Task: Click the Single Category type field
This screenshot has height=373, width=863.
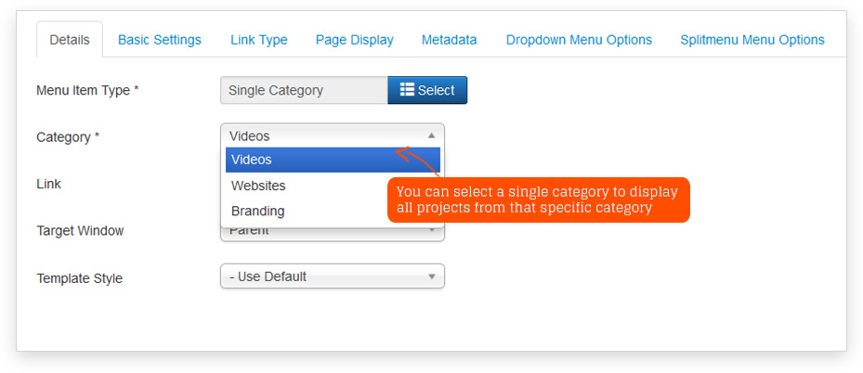Action: pos(304,90)
